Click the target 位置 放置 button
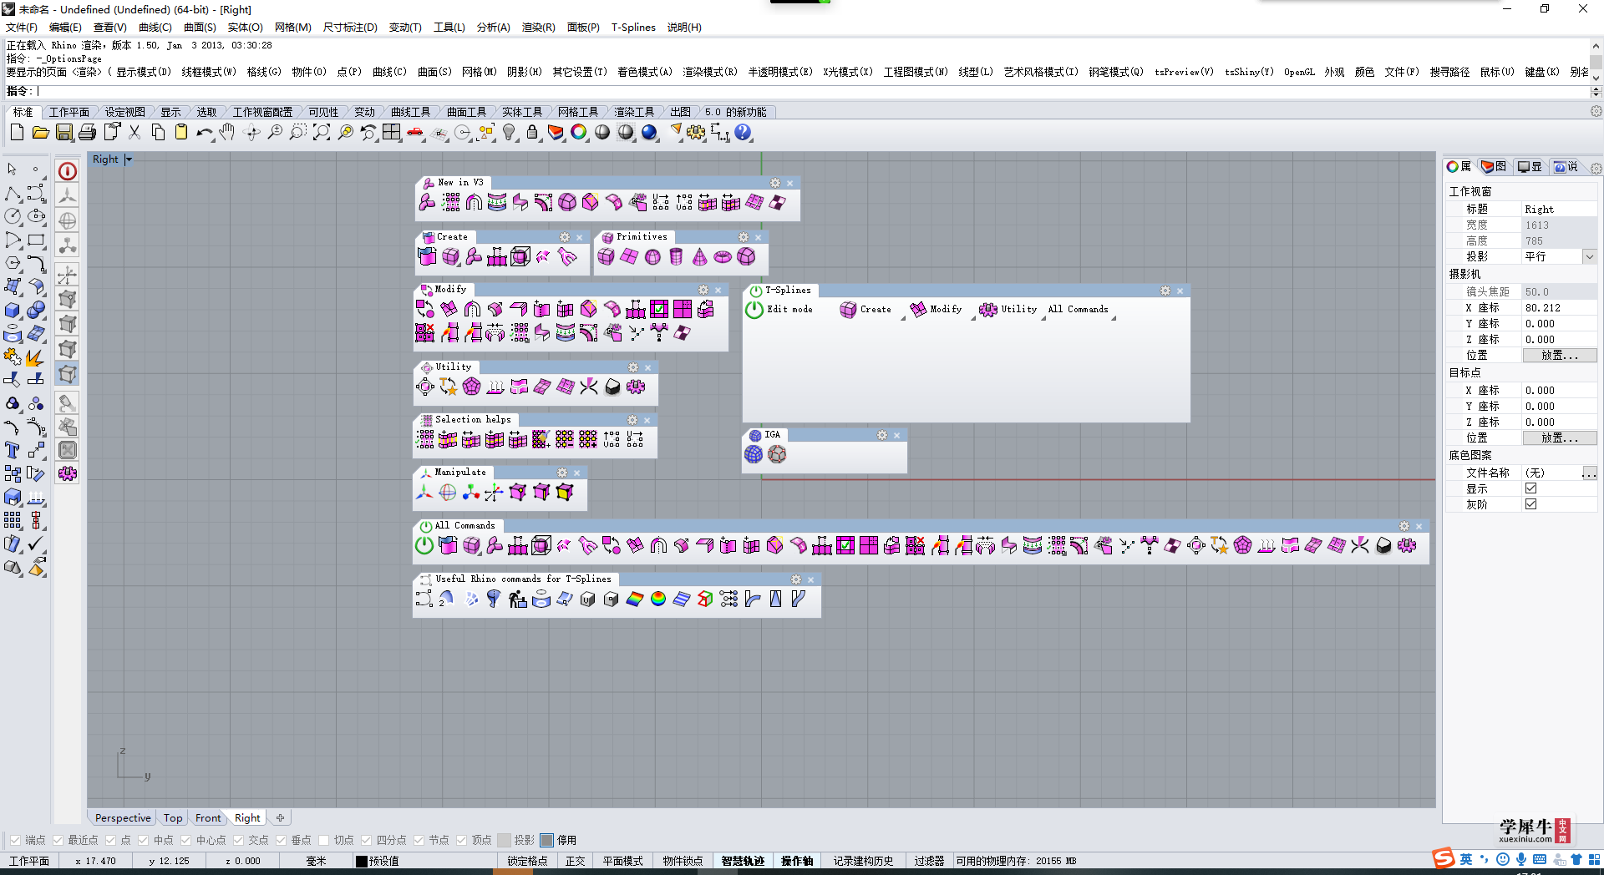The width and height of the screenshot is (1604, 875). coord(1560,438)
